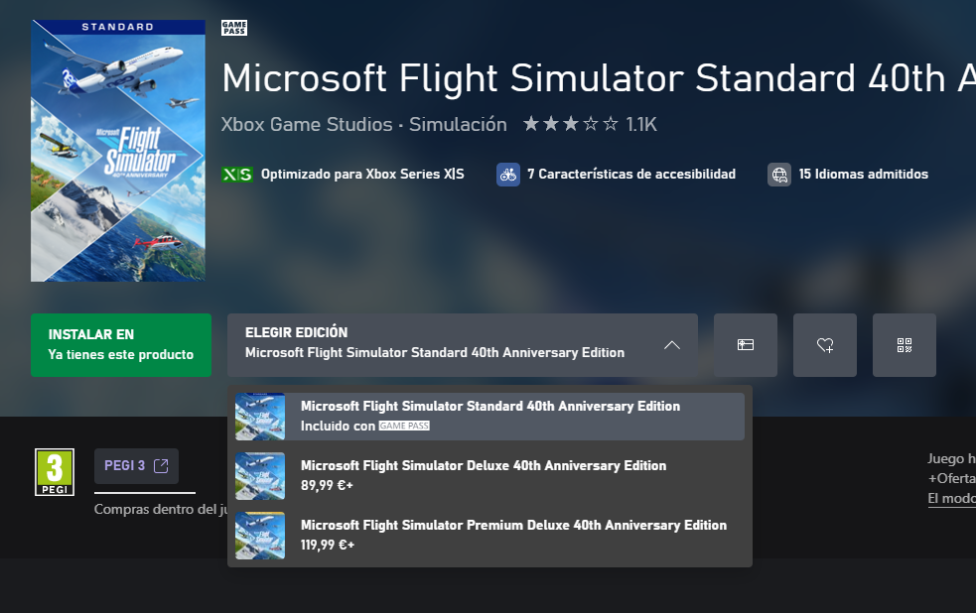Select Standard 40th Anniversary Edition option

489,416
